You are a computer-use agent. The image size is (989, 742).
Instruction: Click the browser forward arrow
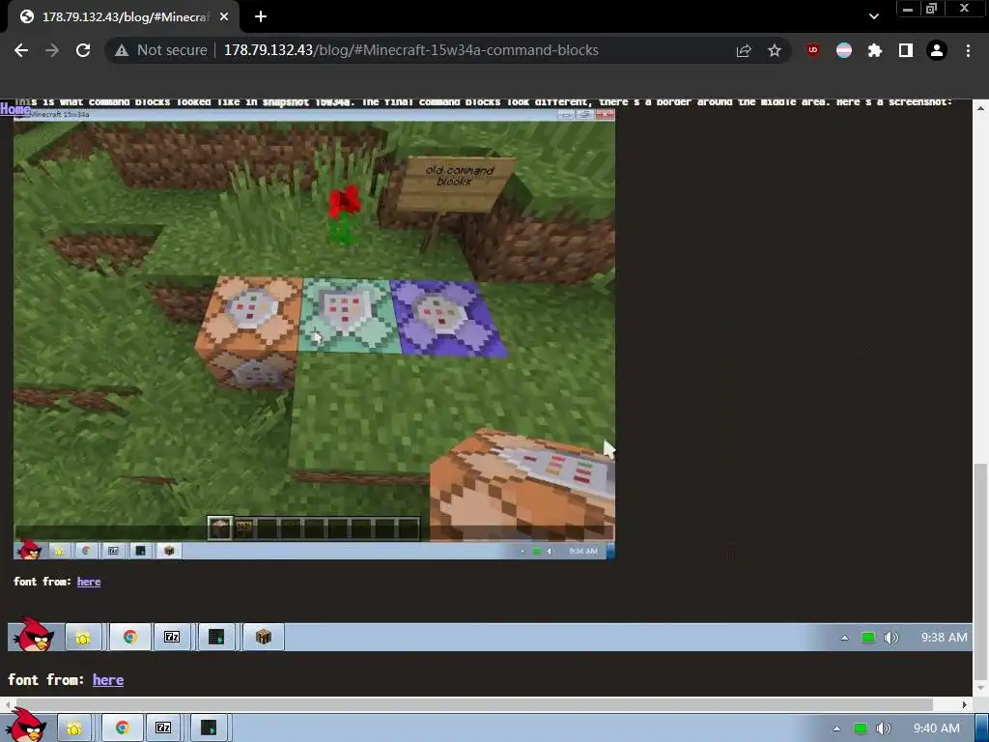pyautogui.click(x=52, y=50)
